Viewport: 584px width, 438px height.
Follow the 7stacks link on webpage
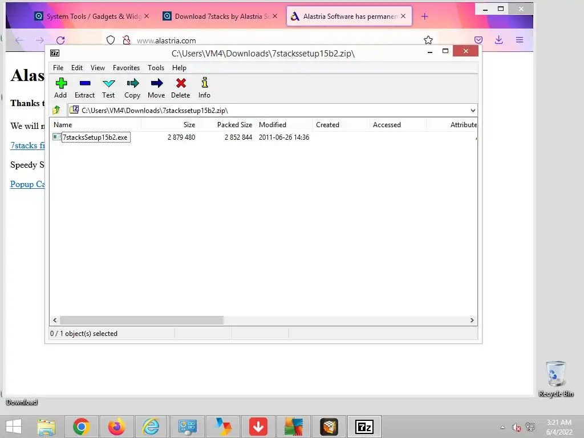[27, 145]
